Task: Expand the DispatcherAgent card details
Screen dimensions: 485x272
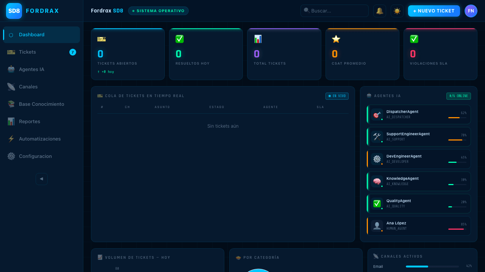Action: pyautogui.click(x=418, y=114)
